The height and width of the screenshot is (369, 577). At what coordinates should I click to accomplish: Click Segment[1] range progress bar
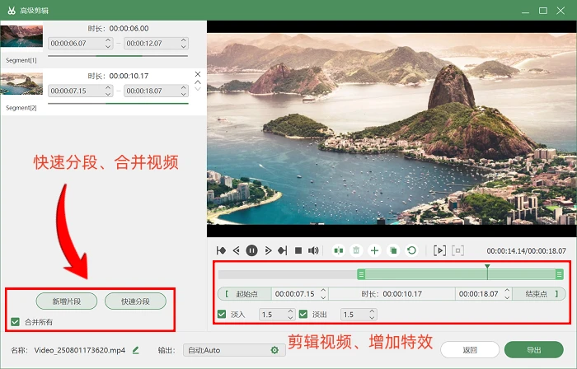tap(118, 56)
